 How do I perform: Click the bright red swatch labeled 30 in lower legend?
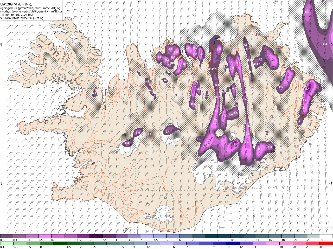326,243
